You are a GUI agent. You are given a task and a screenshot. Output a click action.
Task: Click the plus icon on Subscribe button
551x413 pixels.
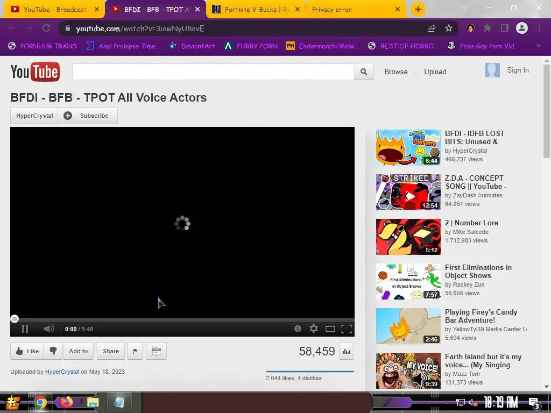point(68,116)
